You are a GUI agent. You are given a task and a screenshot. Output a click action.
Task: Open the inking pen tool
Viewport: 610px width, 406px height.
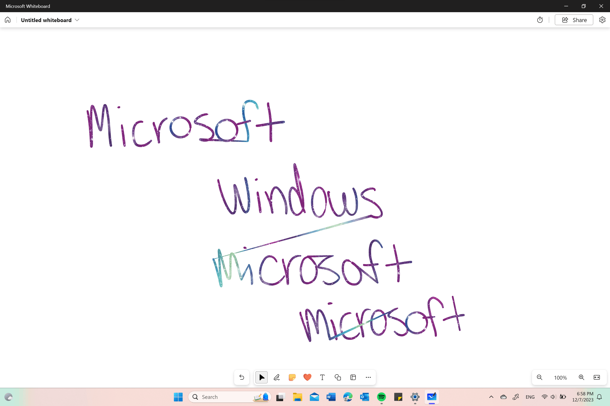pyautogui.click(x=277, y=377)
